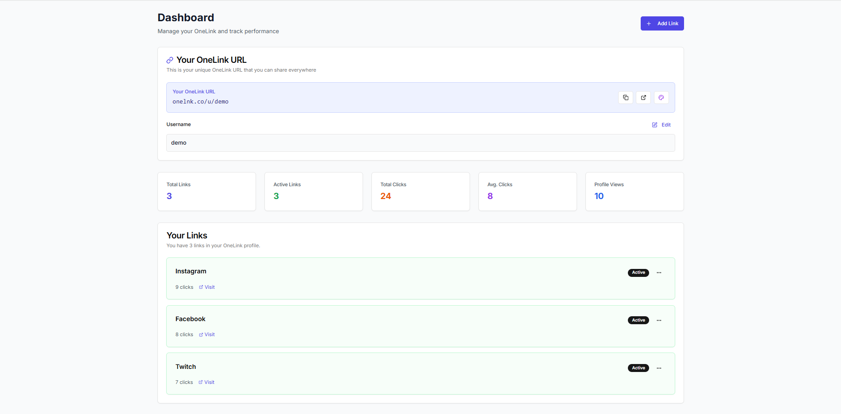
Task: Toggle Twitch Active badge
Action: click(638, 368)
